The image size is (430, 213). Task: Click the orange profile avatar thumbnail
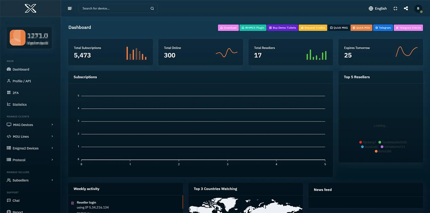pos(18,38)
